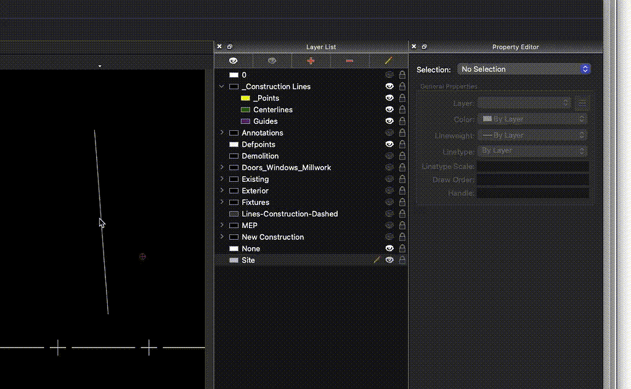The image size is (631, 389).
Task: Hide the _Construction Lines layer
Action: point(389,86)
